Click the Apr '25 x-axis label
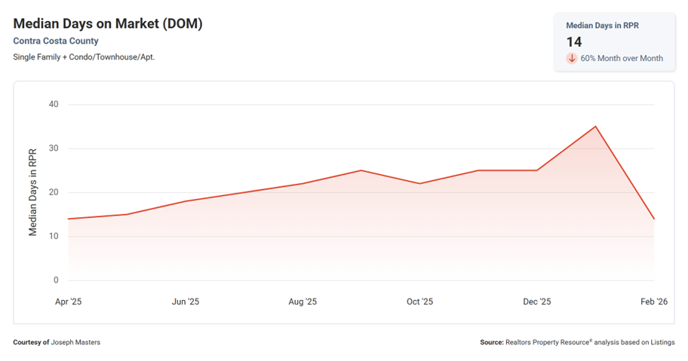The image size is (688, 361). click(x=68, y=301)
